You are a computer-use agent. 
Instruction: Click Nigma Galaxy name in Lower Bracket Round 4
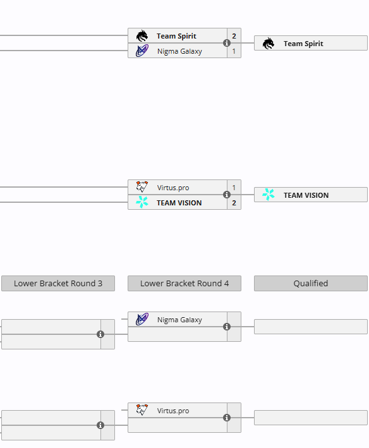click(x=179, y=320)
